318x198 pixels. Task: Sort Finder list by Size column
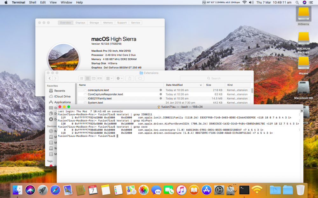pyautogui.click(x=214, y=85)
